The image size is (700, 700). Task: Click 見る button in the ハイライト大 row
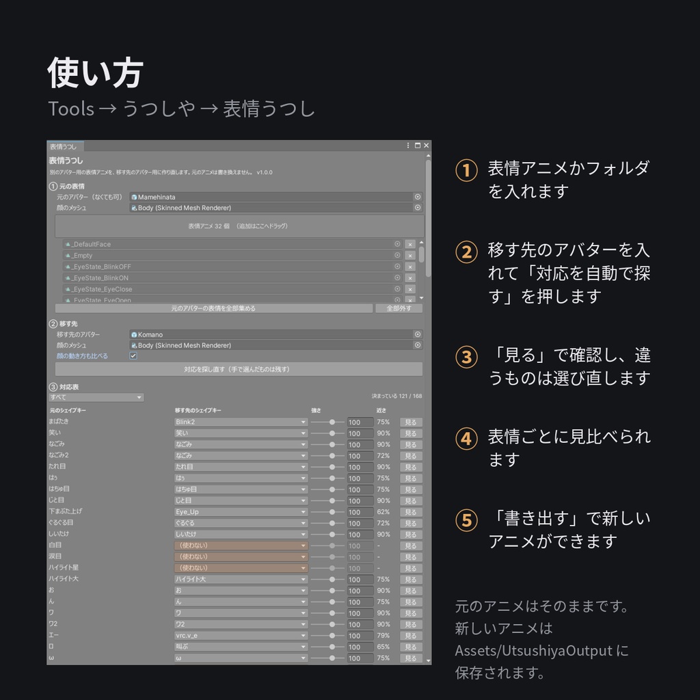point(411,580)
